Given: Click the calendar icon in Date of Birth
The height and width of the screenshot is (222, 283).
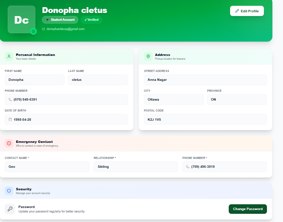Looking at the screenshot, I should pyautogui.click(x=10, y=120).
